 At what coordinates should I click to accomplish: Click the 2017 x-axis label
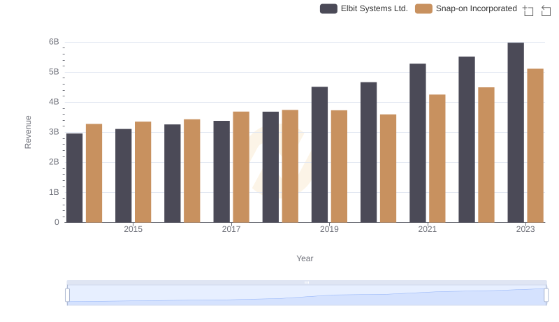point(231,229)
